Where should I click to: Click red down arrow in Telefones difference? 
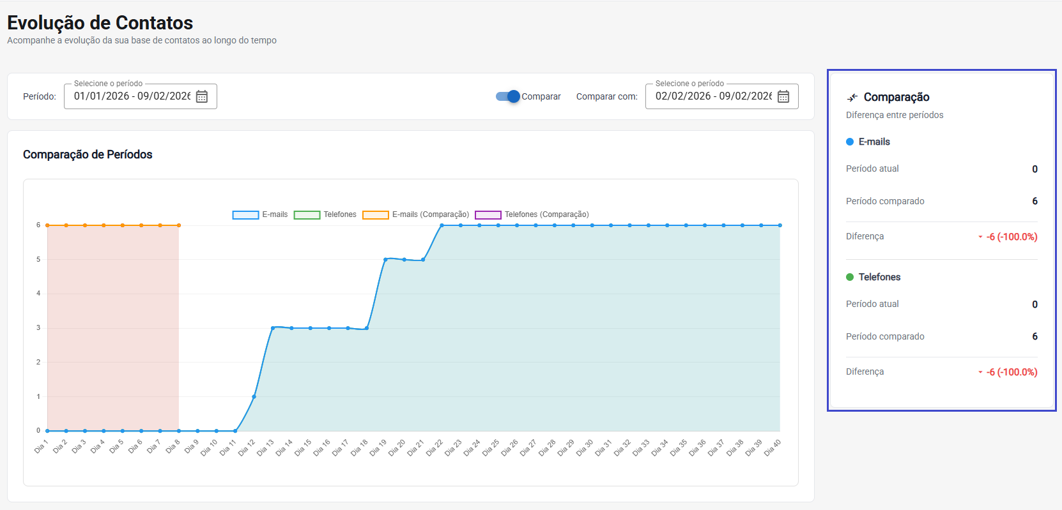[980, 373]
